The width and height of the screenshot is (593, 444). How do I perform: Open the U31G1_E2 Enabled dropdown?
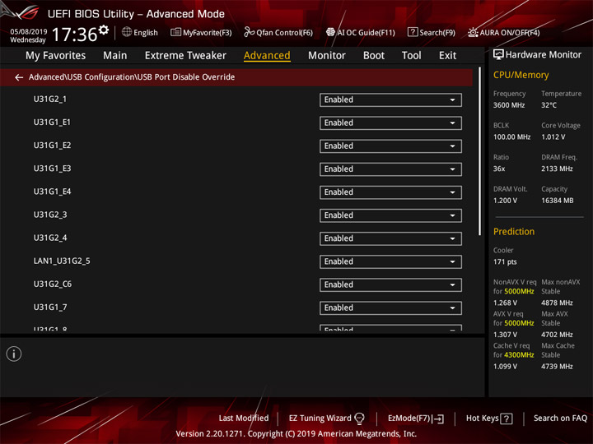pyautogui.click(x=390, y=146)
